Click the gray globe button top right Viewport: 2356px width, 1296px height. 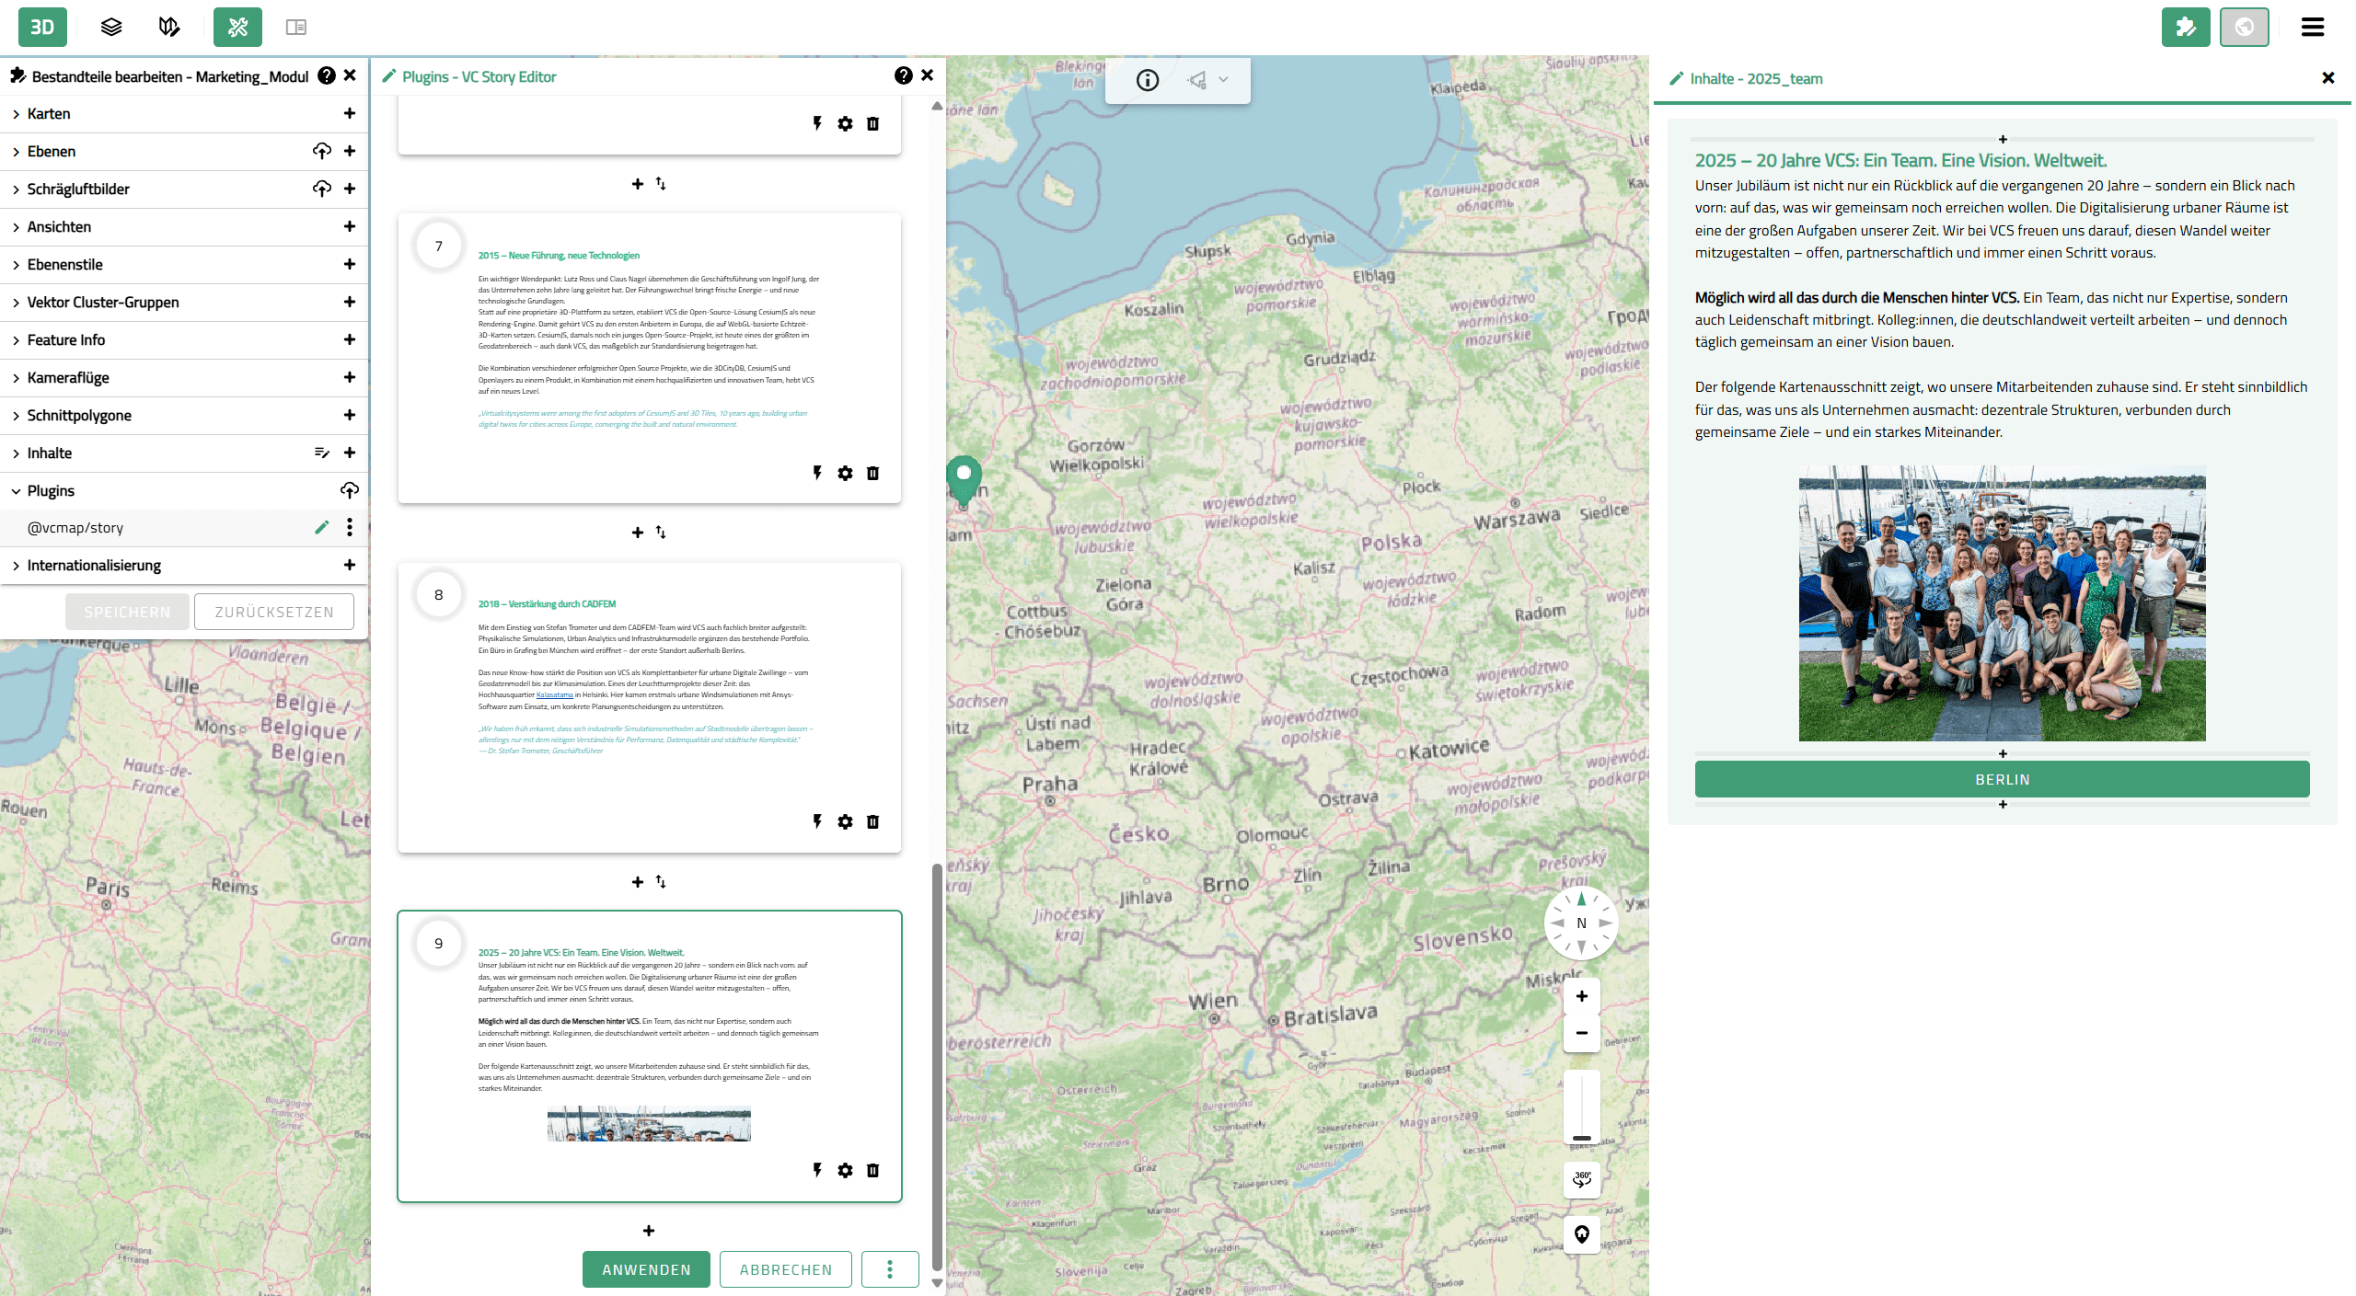click(2245, 27)
